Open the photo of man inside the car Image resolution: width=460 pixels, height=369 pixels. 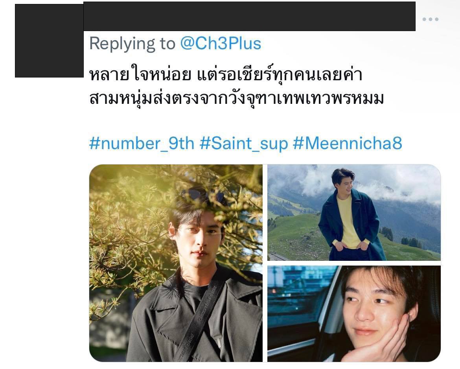pos(354,314)
